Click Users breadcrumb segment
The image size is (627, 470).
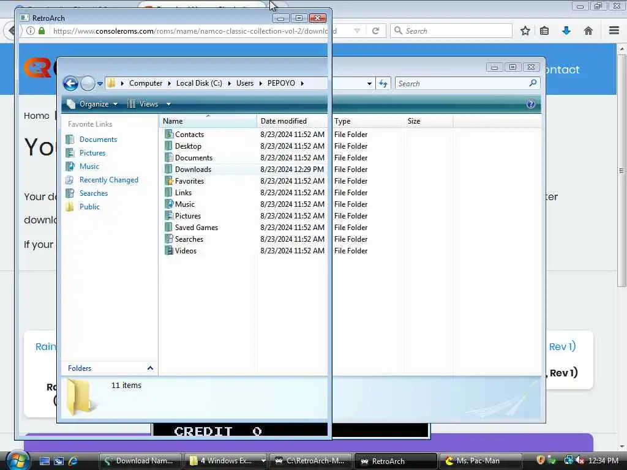(245, 83)
